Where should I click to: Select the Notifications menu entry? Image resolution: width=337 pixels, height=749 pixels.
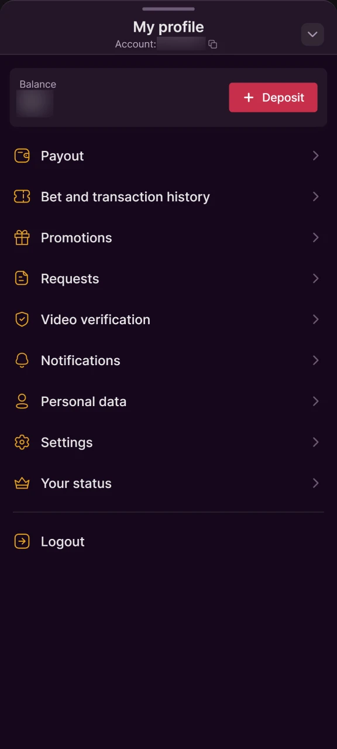(81, 360)
